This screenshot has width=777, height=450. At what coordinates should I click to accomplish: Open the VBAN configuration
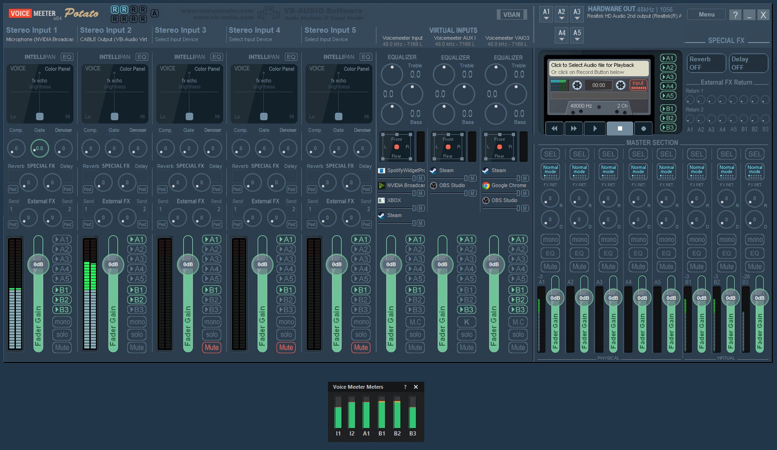point(511,15)
